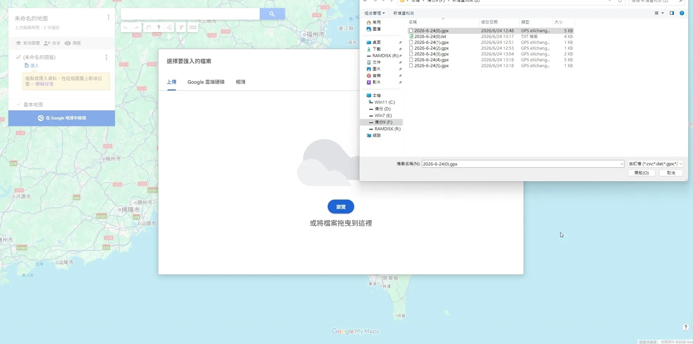Select 本機 in the navigation tree
Image resolution: width=693 pixels, height=344 pixels.
coord(377,96)
